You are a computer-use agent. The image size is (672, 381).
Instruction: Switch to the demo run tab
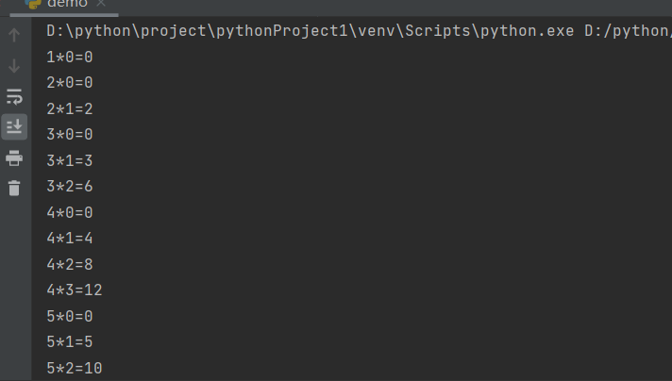pos(66,4)
